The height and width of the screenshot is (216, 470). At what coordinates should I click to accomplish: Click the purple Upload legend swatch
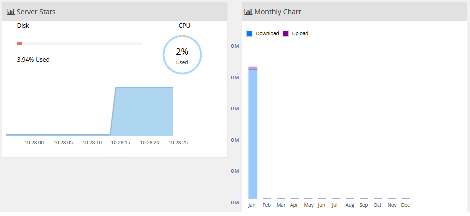(x=285, y=33)
